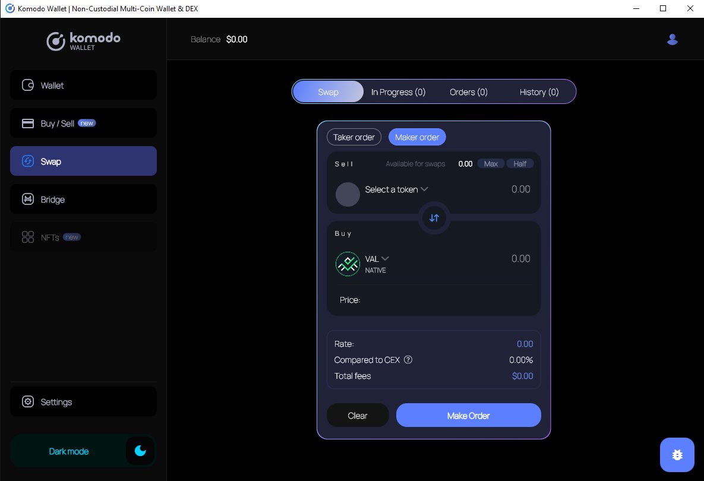The height and width of the screenshot is (481, 704).
Task: Open Wallet from the sidebar
Action: (x=84, y=86)
